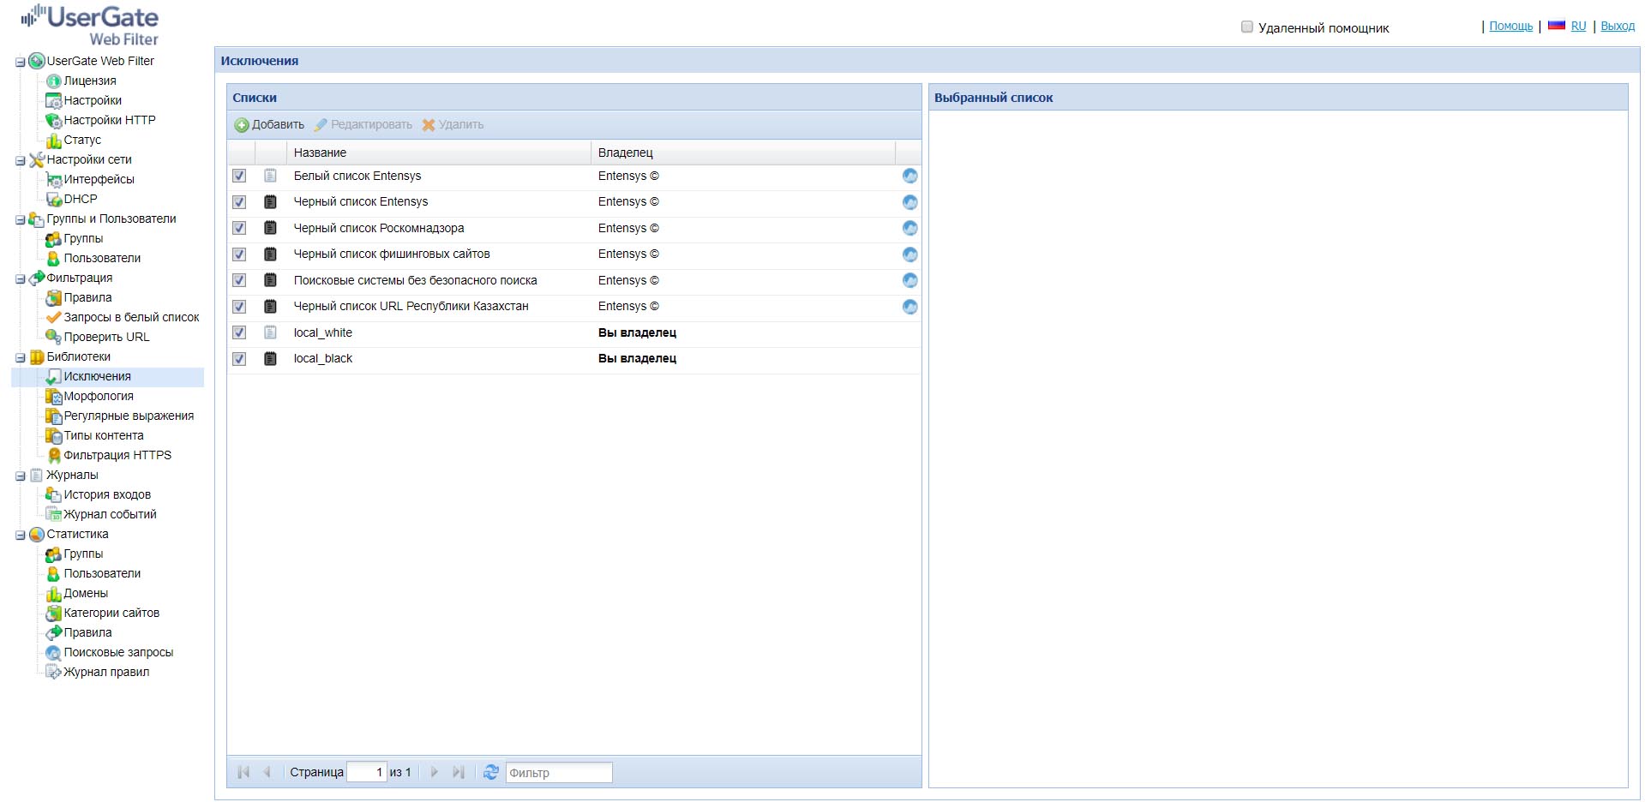This screenshot has height=802, width=1645.
Task: Click the list type icon for local_black
Action: pyautogui.click(x=270, y=358)
